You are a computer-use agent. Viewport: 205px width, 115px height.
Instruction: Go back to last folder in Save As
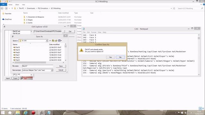coord(50,41)
